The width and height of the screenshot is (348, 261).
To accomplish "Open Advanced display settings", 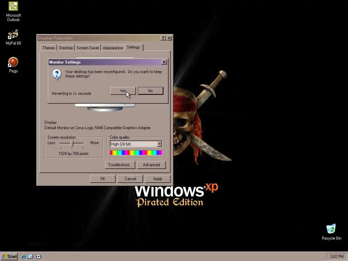I will click(151, 165).
